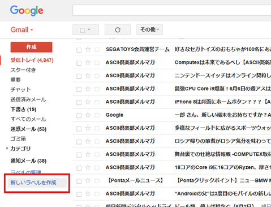This screenshot has height=207, width=271.
Task: Mark Google email as important with label icon
Action: pos(97,115)
